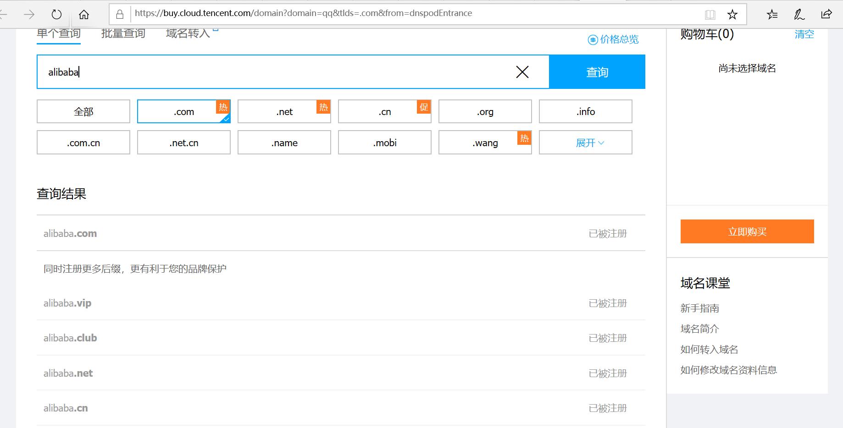Expand more suffixes with 展开
This screenshot has height=428, width=843.
586,143
